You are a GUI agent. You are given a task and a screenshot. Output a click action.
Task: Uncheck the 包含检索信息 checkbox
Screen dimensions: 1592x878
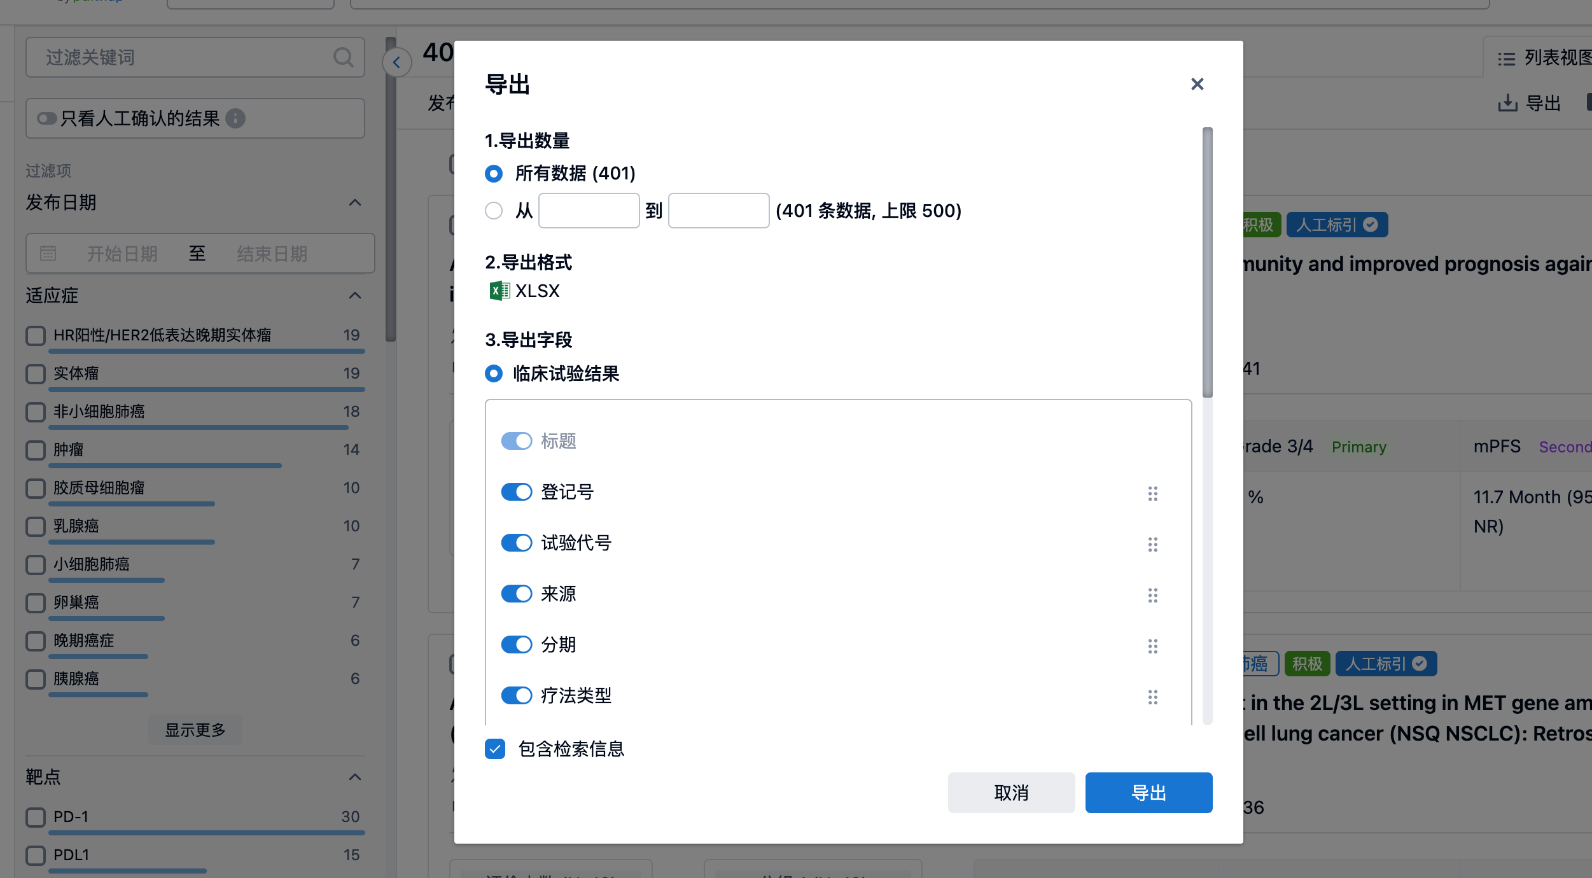click(495, 749)
